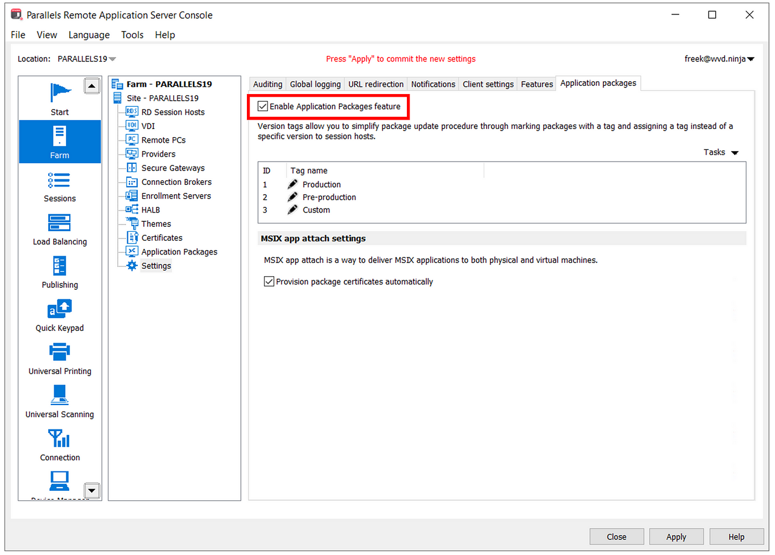Click the Application Packages tree icon
775x555 pixels.
132,251
